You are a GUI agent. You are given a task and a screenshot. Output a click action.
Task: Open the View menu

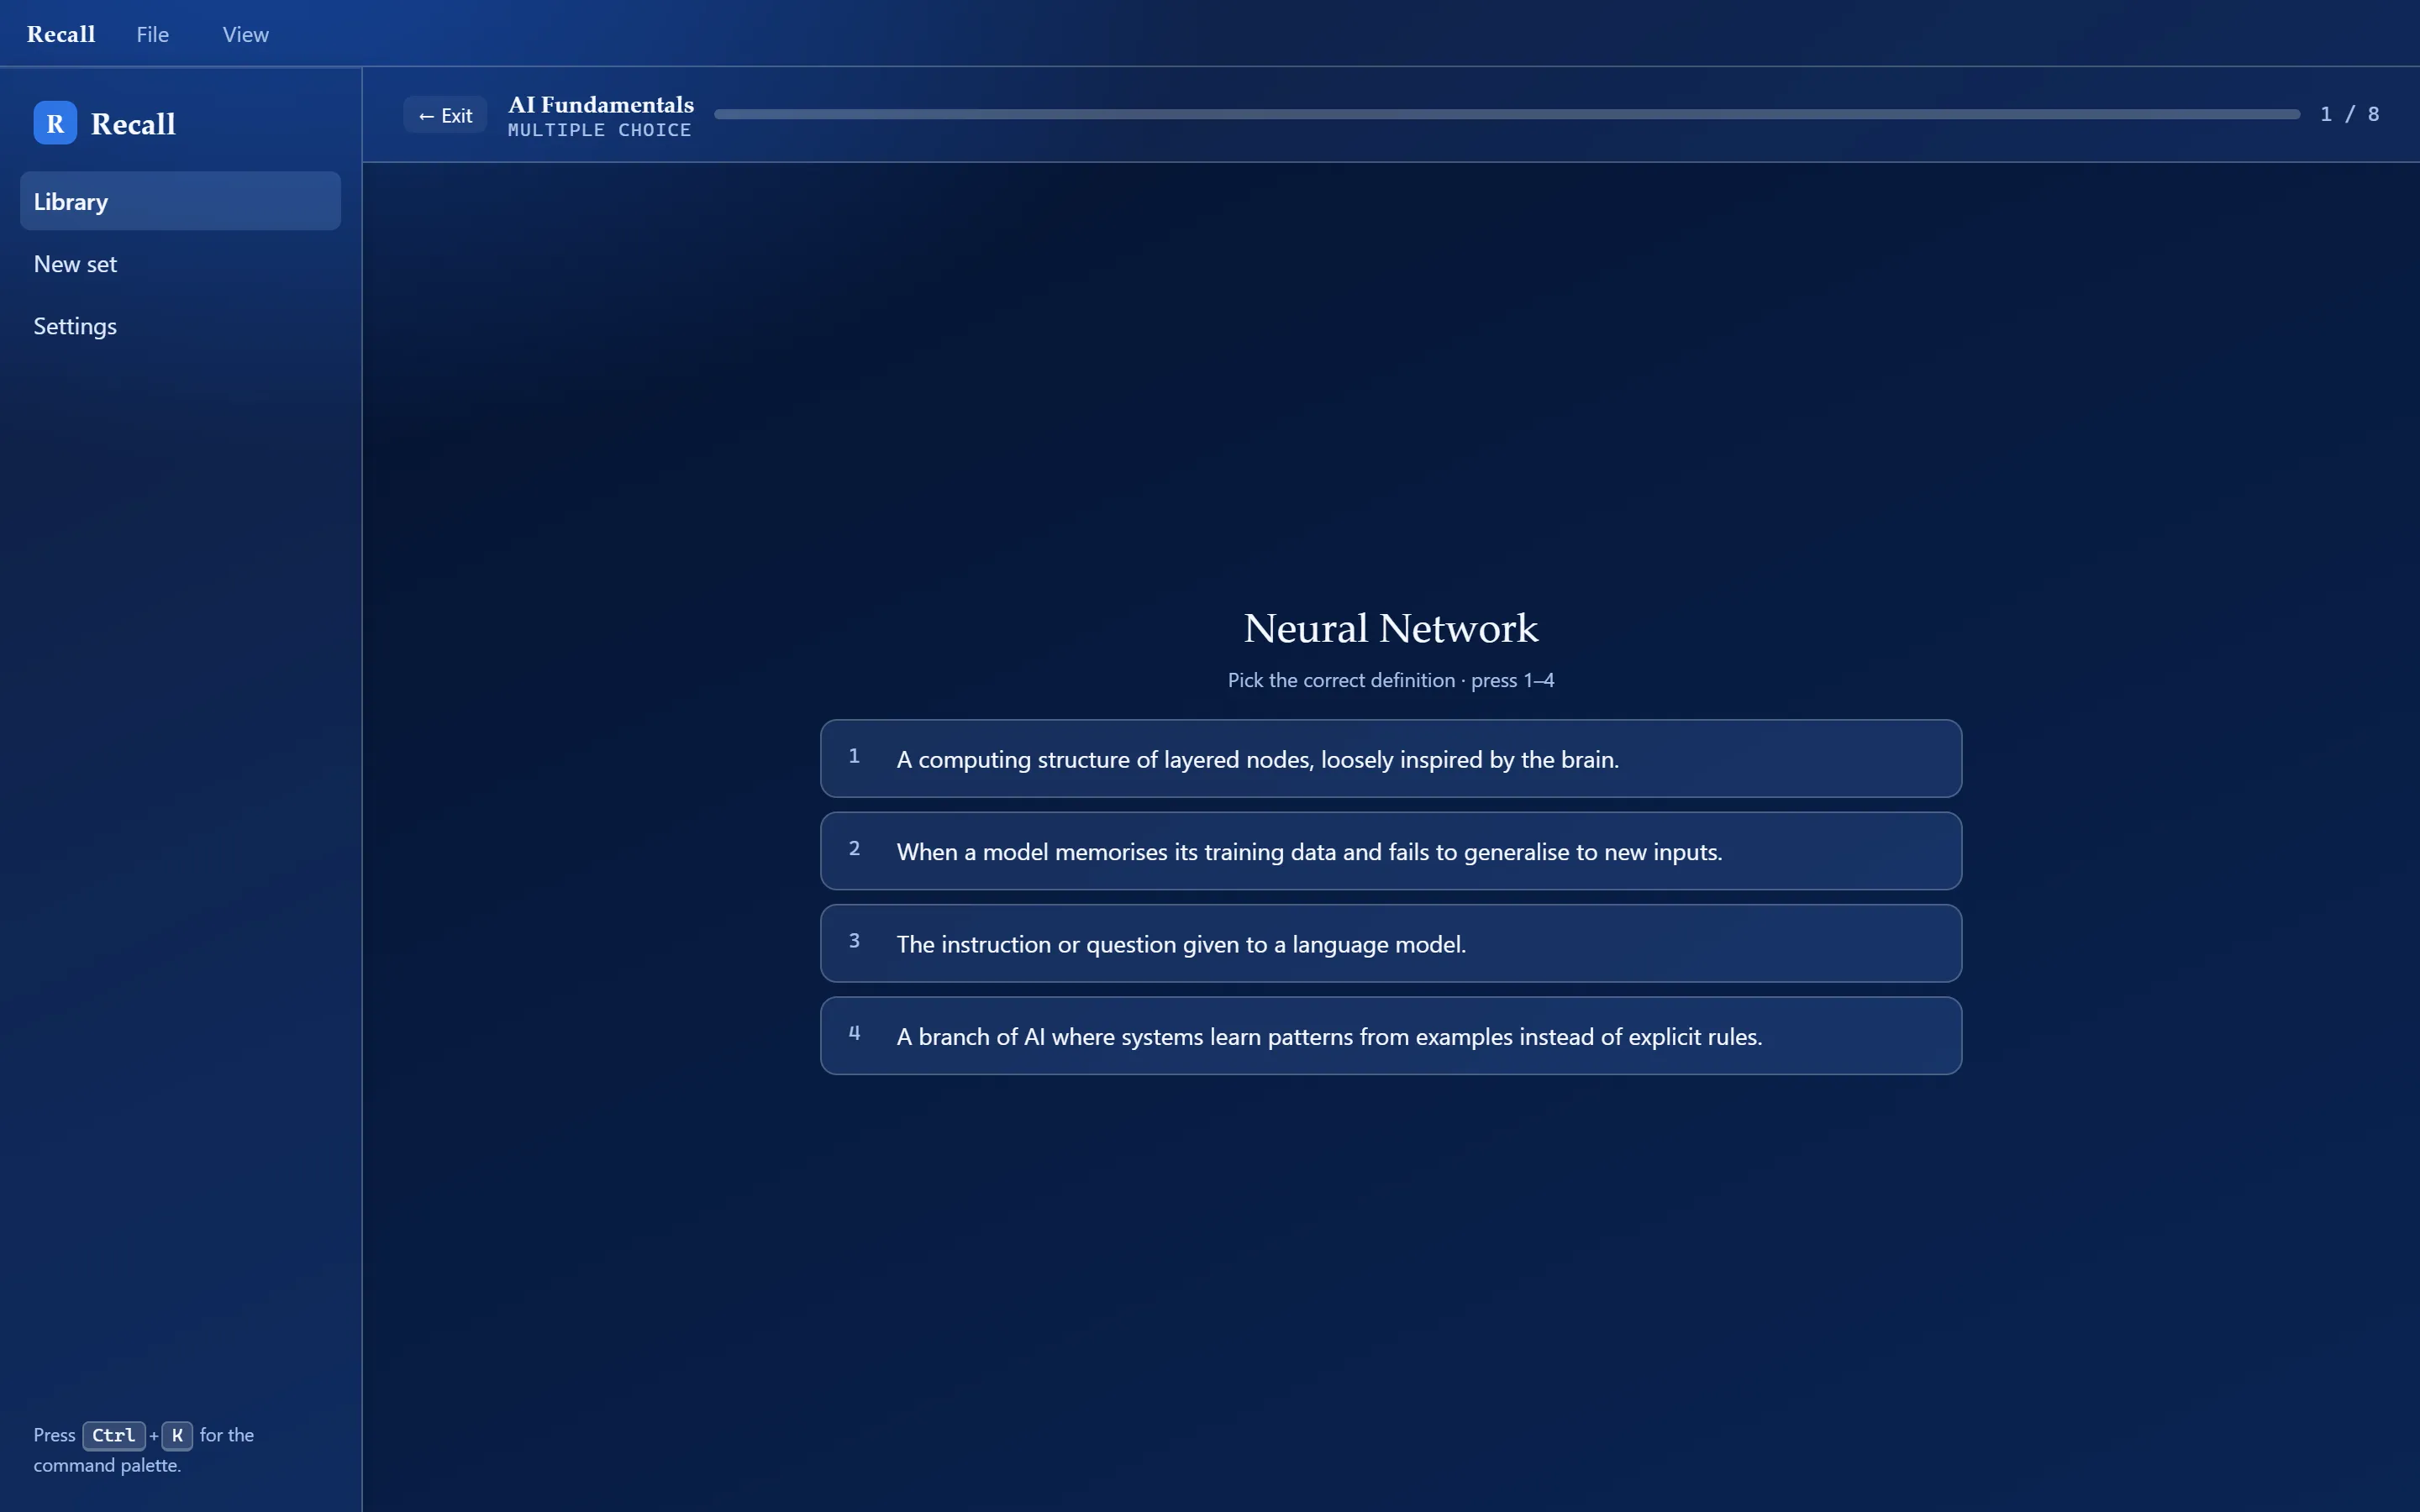tap(245, 34)
